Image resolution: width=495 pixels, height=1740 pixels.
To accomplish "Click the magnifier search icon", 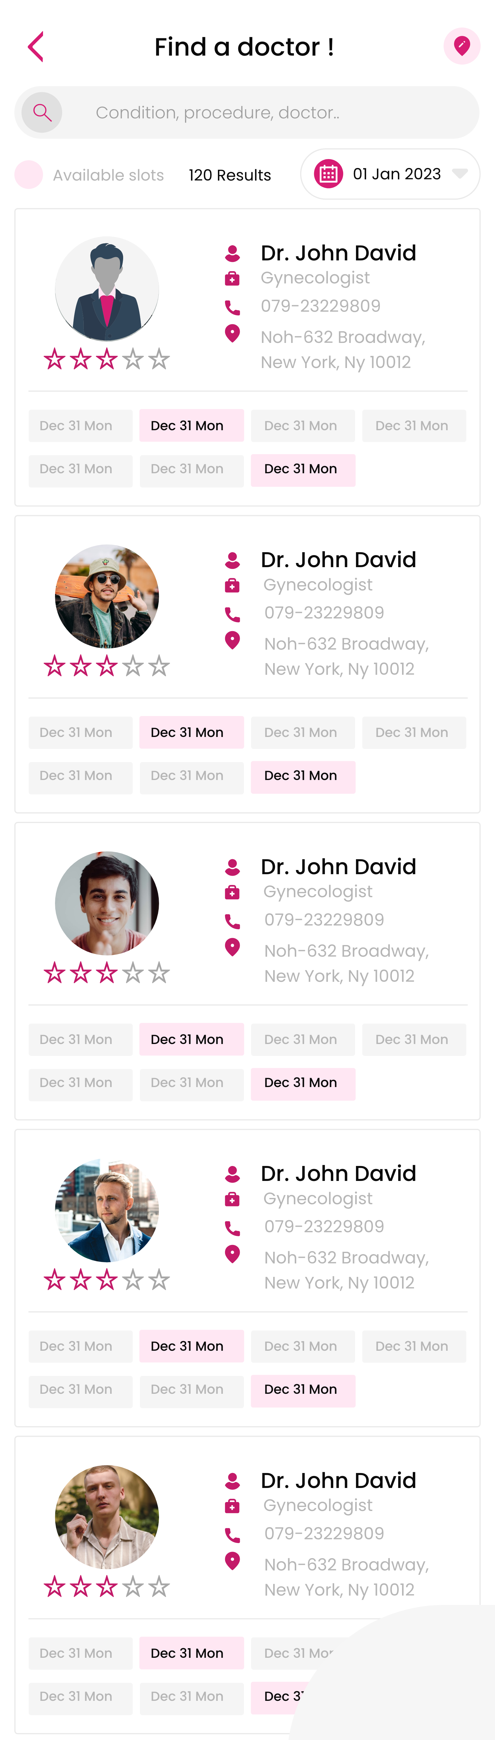I will tap(42, 112).
